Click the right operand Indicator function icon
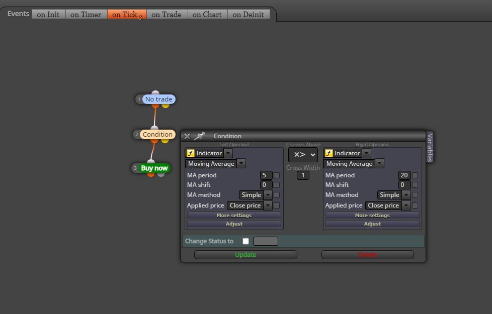The width and height of the screenshot is (492, 314). pyautogui.click(x=329, y=153)
